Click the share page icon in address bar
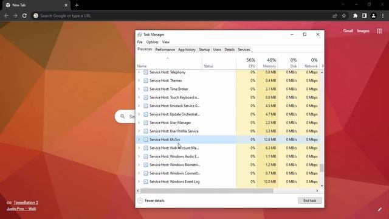 [x=335, y=16]
